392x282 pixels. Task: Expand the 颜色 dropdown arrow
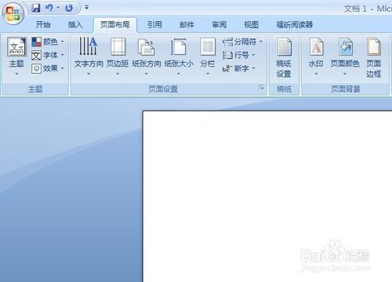63,42
